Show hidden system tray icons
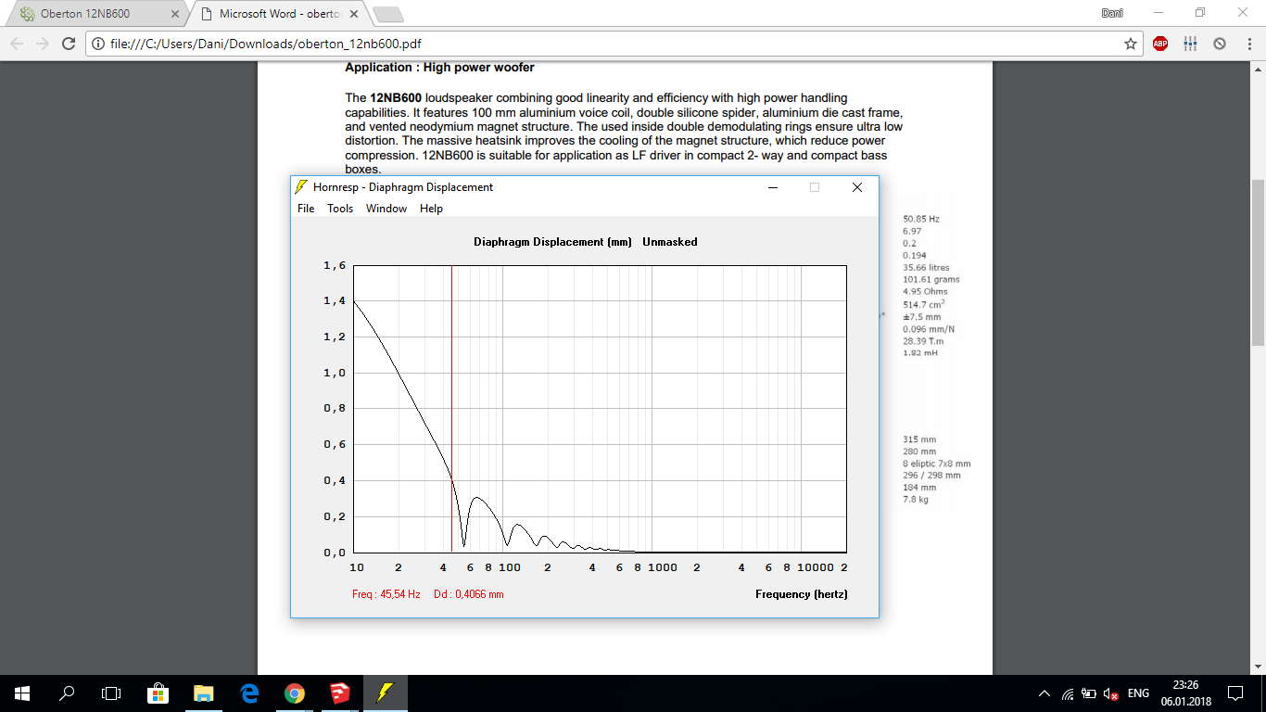 click(1044, 693)
